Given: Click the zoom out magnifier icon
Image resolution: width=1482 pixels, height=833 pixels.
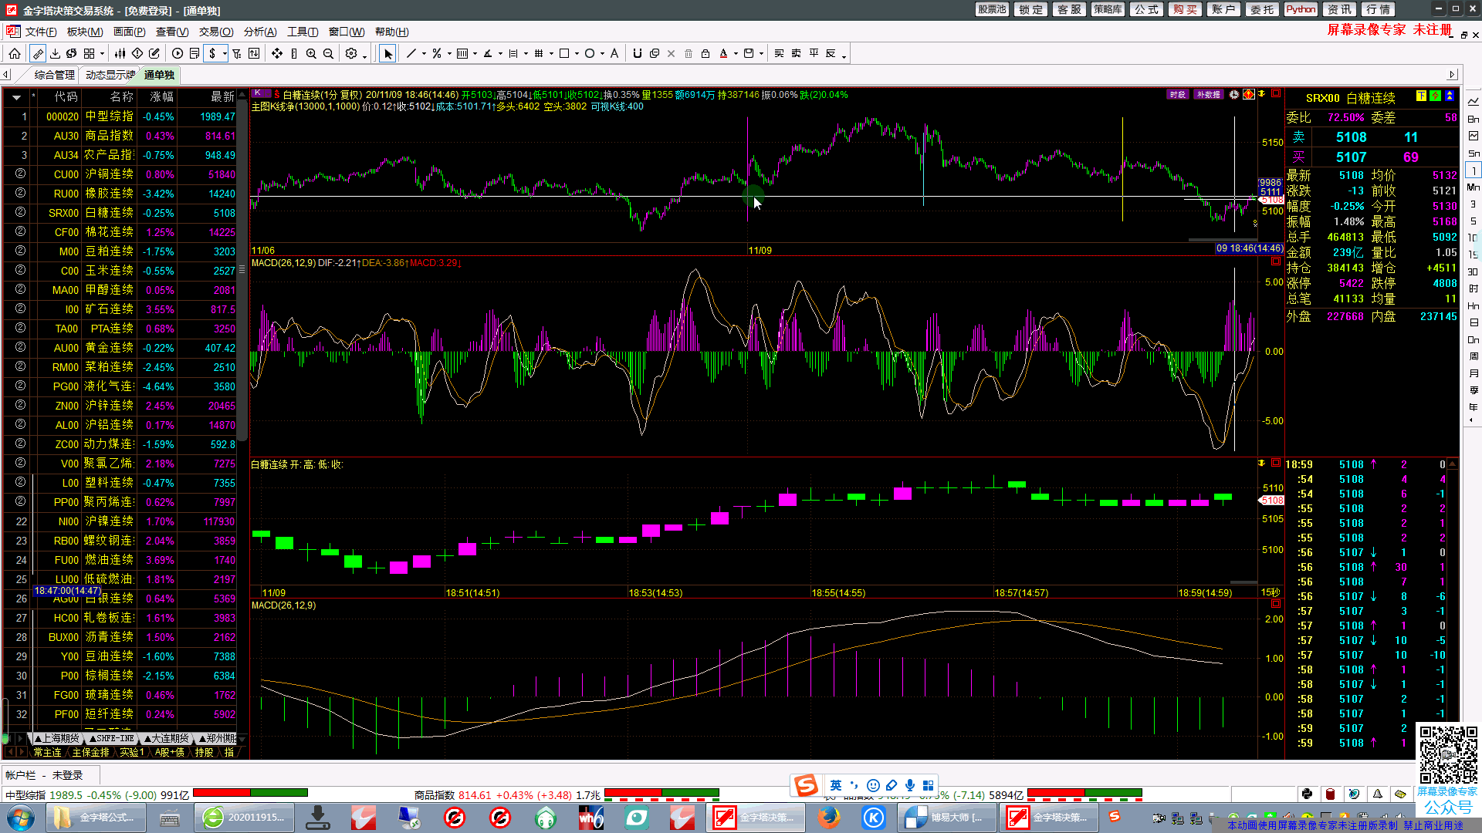Looking at the screenshot, I should [328, 53].
